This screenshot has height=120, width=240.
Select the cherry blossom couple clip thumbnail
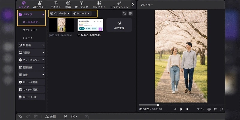click(x=61, y=25)
